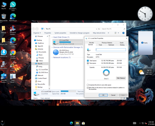Click the drive usage donut chart
This screenshot has height=126, width=155.
pos(106,73)
